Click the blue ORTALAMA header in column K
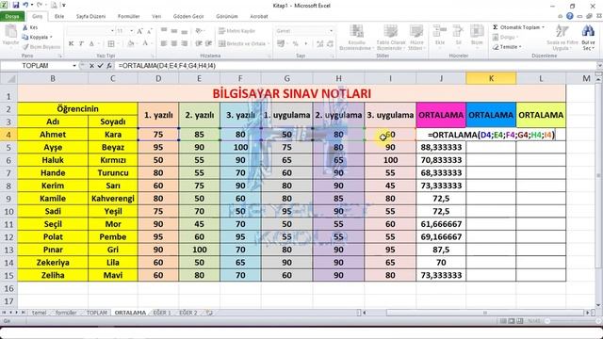Viewport: 603px width, 339px height. tap(491, 115)
